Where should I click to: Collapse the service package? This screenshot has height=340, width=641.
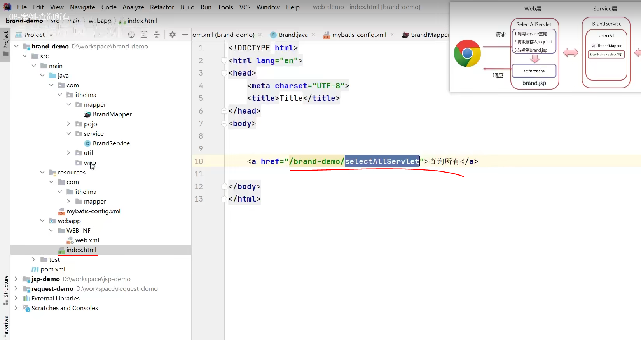click(x=68, y=133)
